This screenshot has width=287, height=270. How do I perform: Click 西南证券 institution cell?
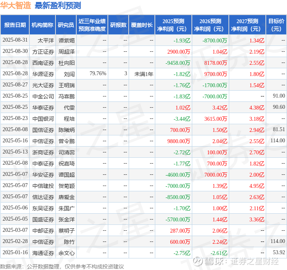[x=43, y=63]
